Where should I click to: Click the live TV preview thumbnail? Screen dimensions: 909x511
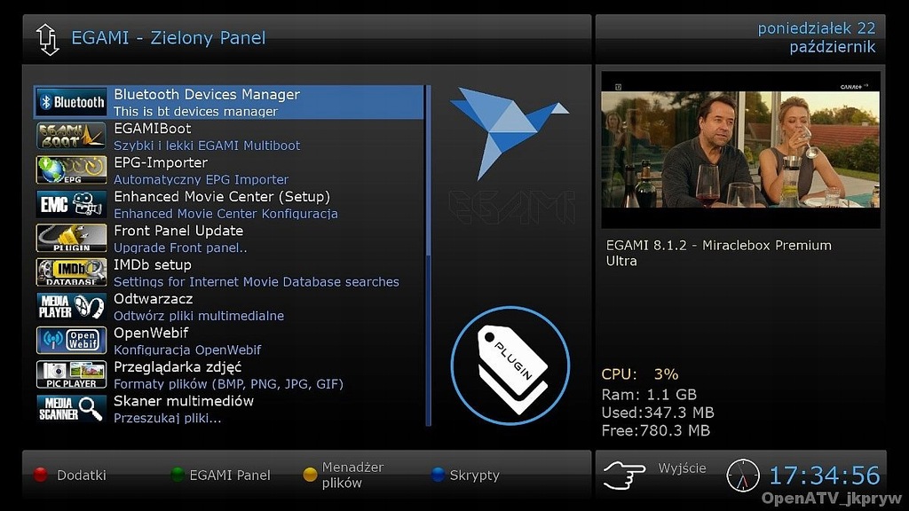coord(741,149)
